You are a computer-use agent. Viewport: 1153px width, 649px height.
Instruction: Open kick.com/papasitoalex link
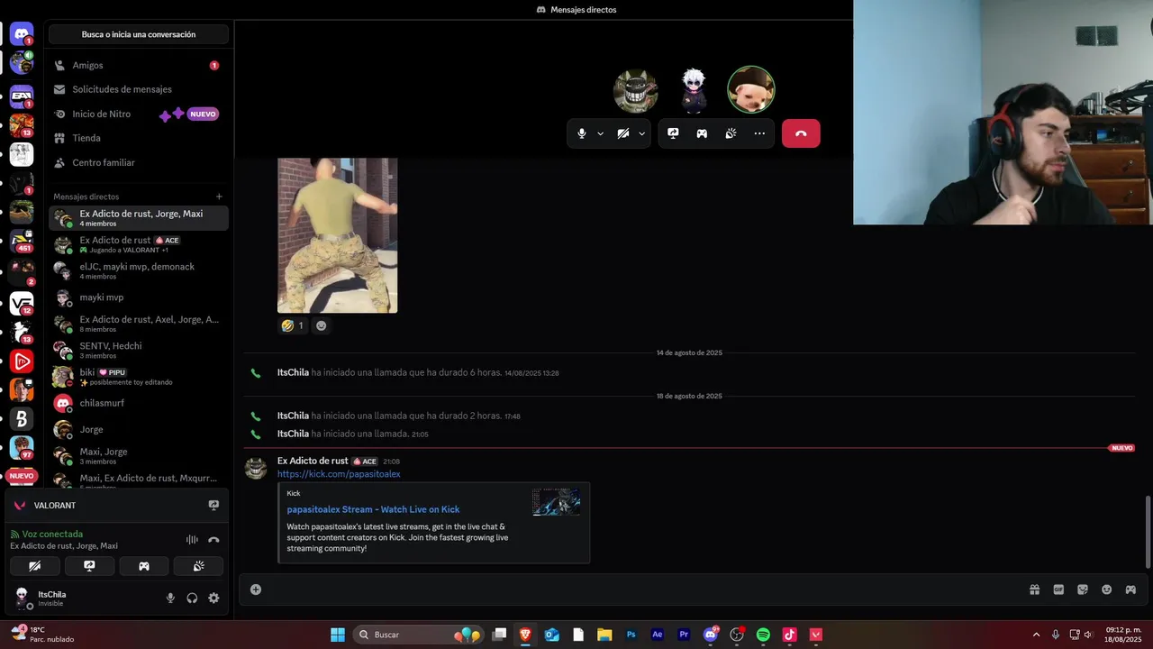tap(339, 474)
